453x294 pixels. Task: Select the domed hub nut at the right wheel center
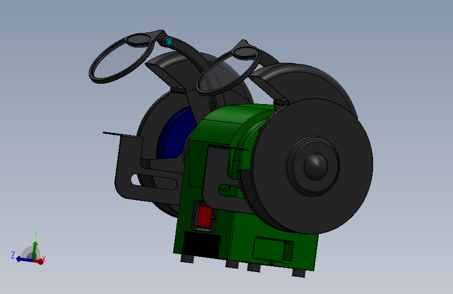coord(316,167)
